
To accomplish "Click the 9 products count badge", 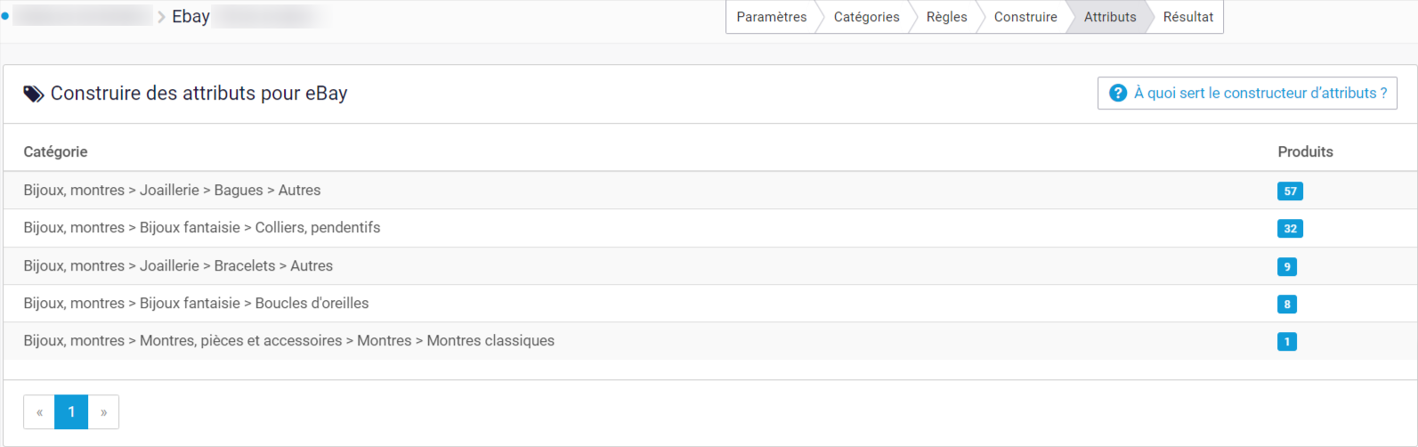I will click(x=1287, y=266).
